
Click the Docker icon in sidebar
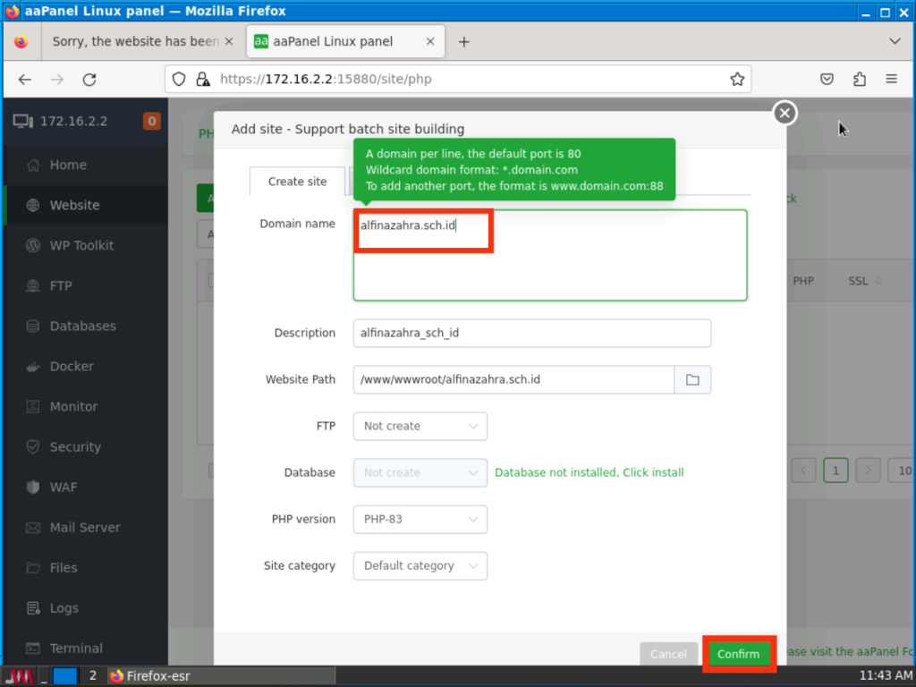coord(33,367)
